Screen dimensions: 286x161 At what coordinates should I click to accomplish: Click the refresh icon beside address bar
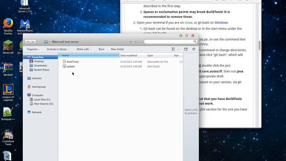click(x=135, y=42)
